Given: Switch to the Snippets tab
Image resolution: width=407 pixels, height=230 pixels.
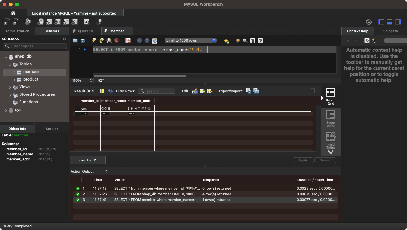Looking at the screenshot, I should click(390, 31).
